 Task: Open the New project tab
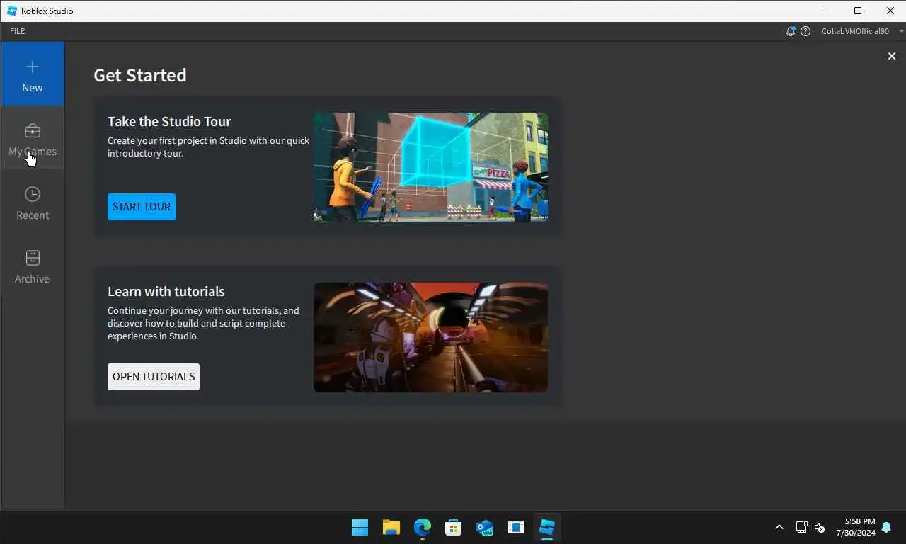coord(33,74)
